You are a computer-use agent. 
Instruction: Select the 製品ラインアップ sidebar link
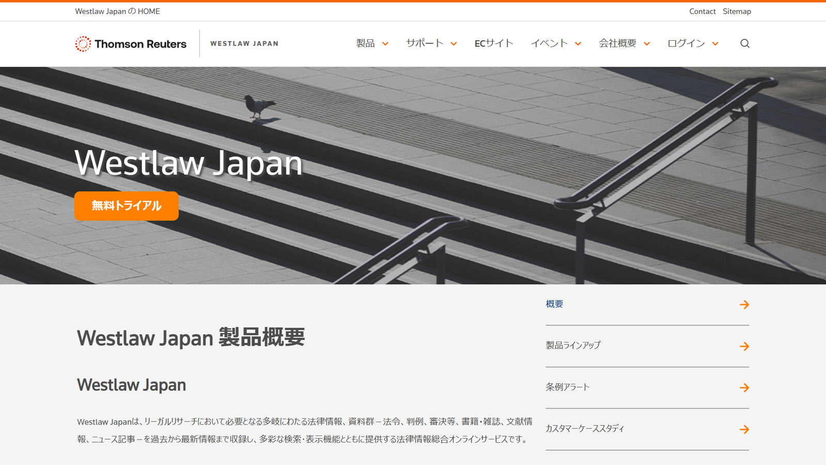point(573,345)
